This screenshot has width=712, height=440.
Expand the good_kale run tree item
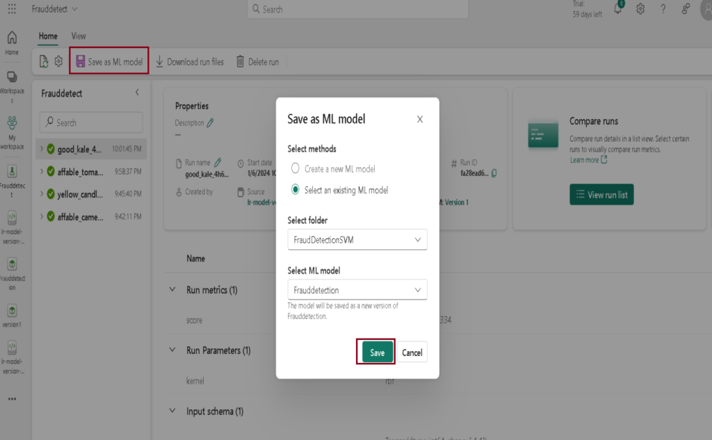42,149
